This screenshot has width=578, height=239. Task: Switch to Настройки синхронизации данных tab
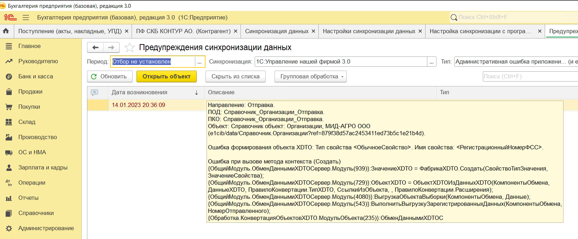tap(369, 31)
